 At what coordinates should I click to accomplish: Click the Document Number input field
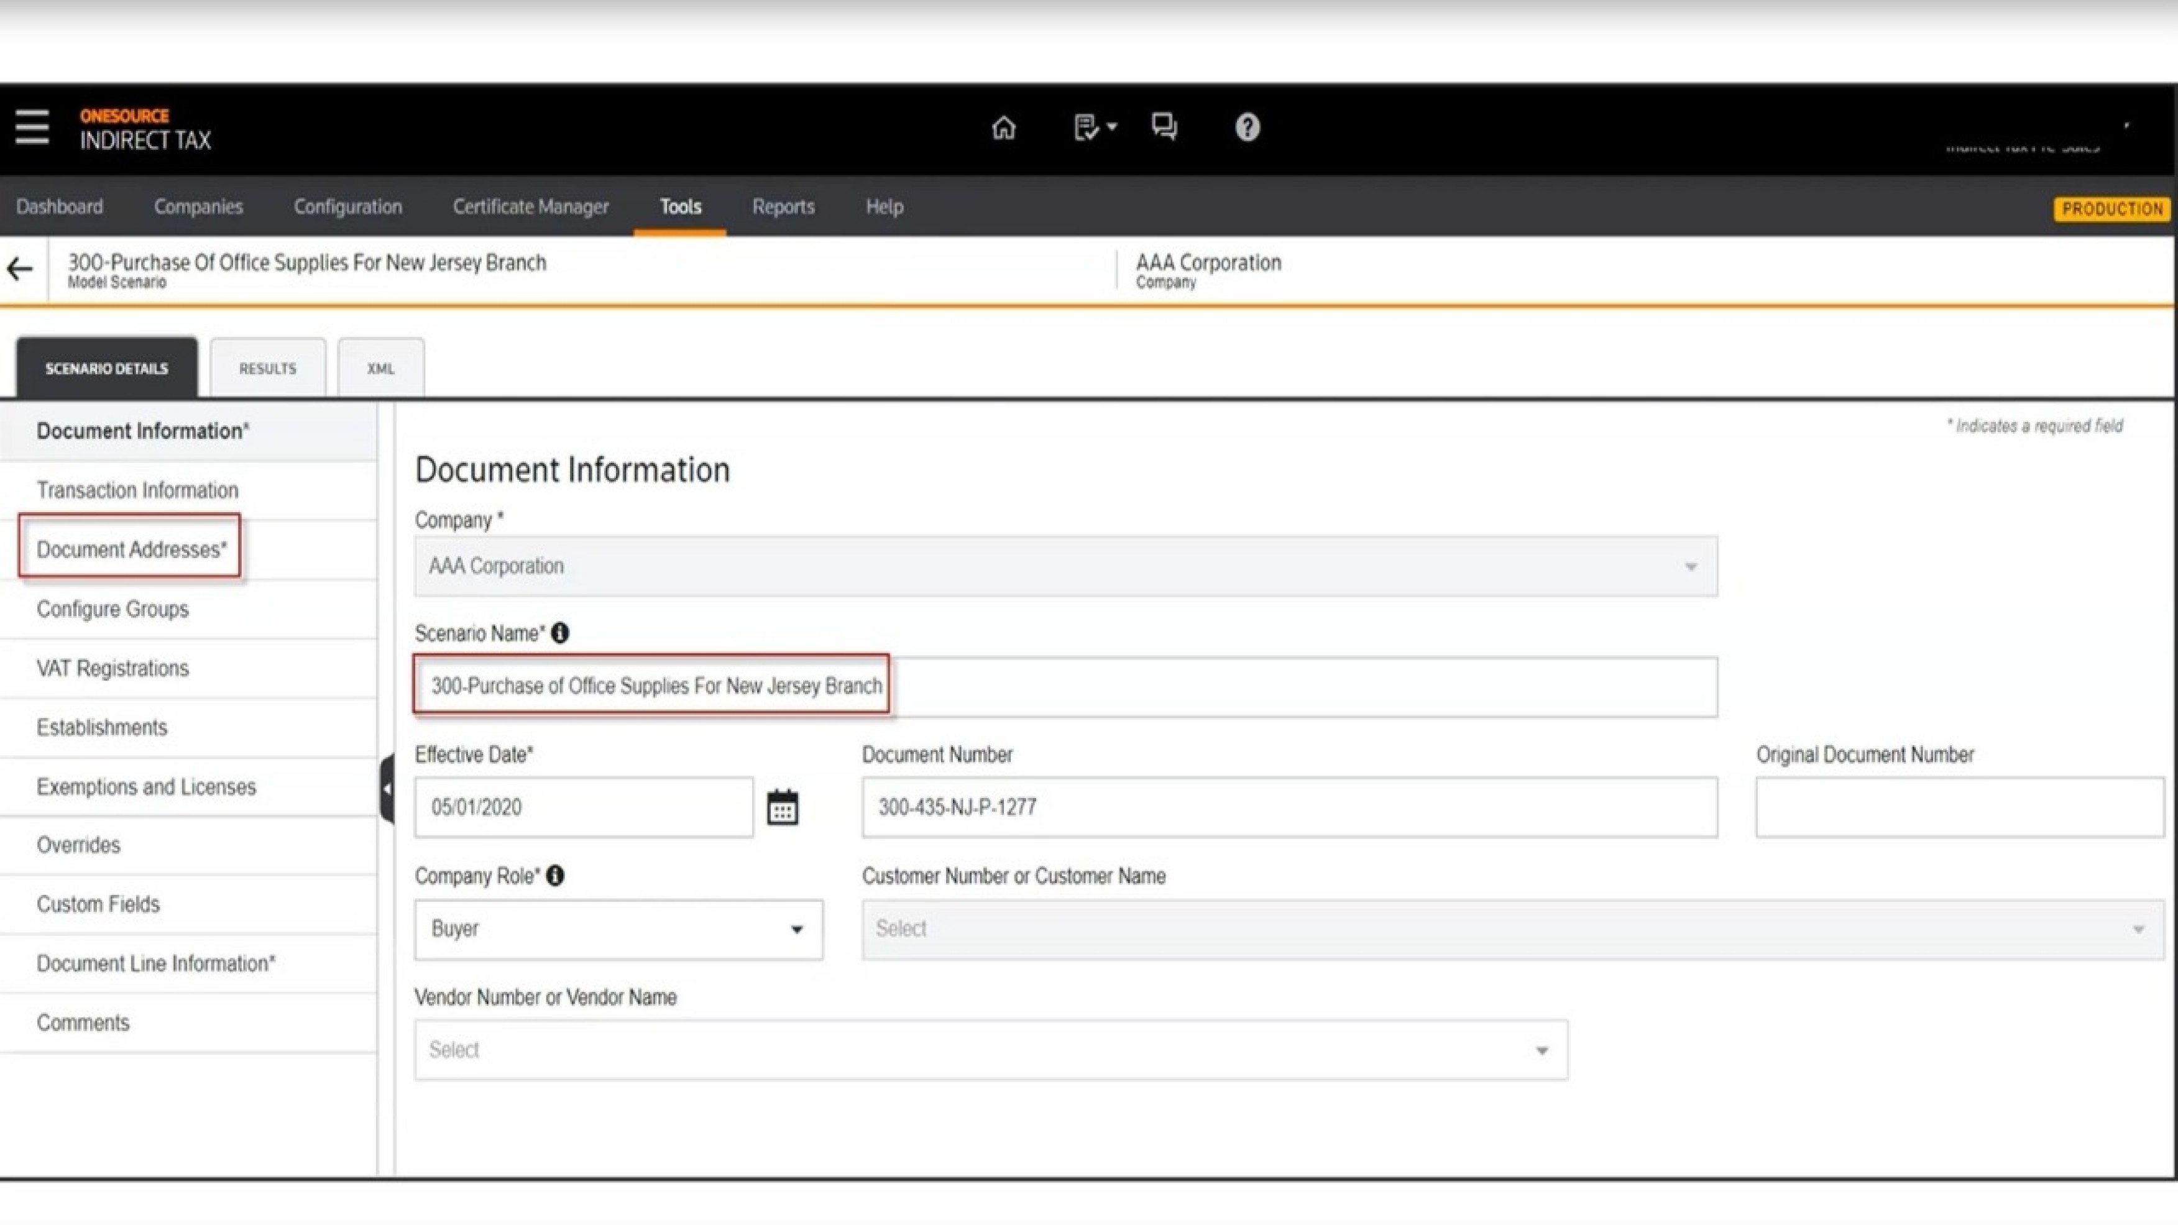1289,807
